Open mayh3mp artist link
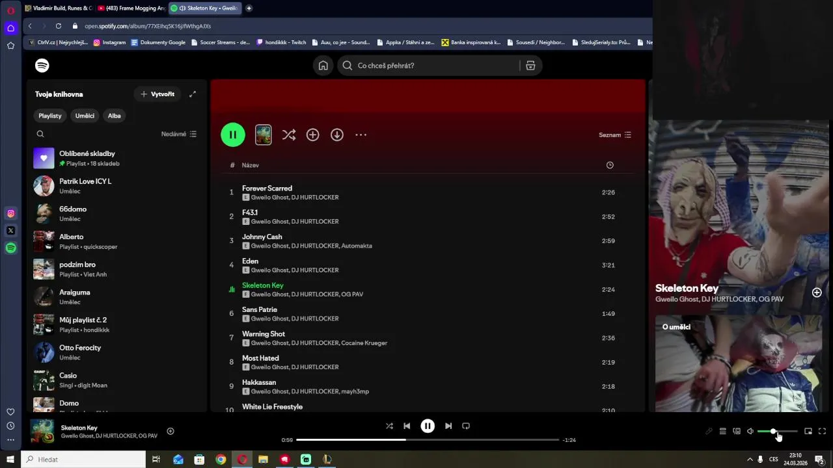This screenshot has width=833, height=468. click(355, 392)
